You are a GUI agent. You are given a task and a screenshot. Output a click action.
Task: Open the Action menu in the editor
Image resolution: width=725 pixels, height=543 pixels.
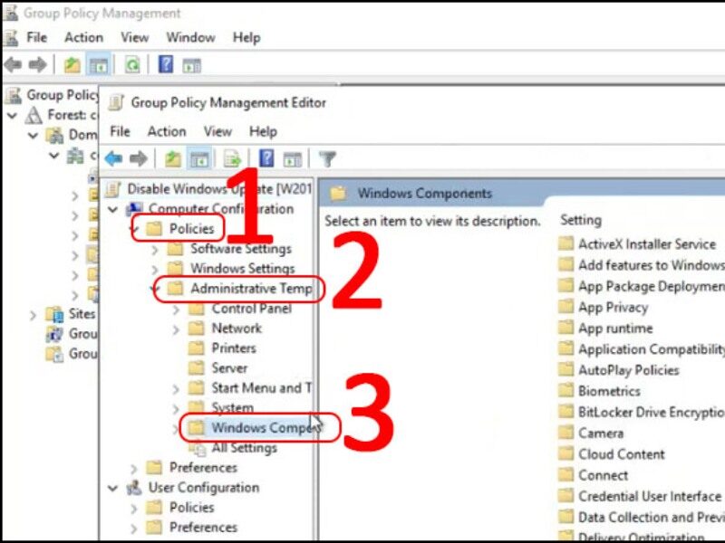click(167, 131)
